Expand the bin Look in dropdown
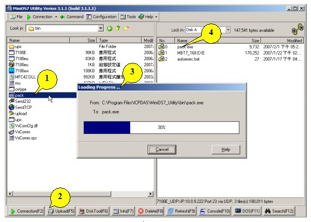The height and width of the screenshot is (222, 311). click(x=101, y=28)
